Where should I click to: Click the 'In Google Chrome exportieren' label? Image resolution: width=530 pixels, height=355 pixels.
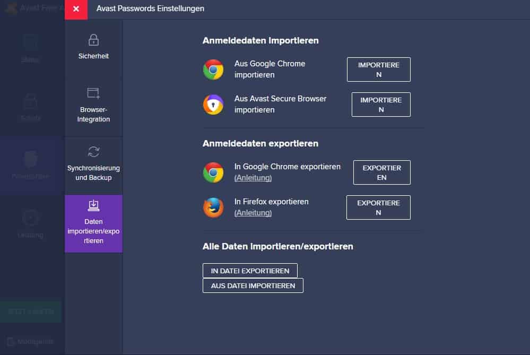point(288,167)
